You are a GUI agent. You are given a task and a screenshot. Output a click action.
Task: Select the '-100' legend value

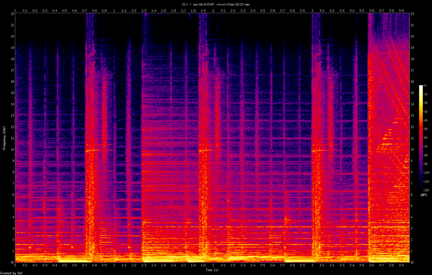tap(426, 173)
